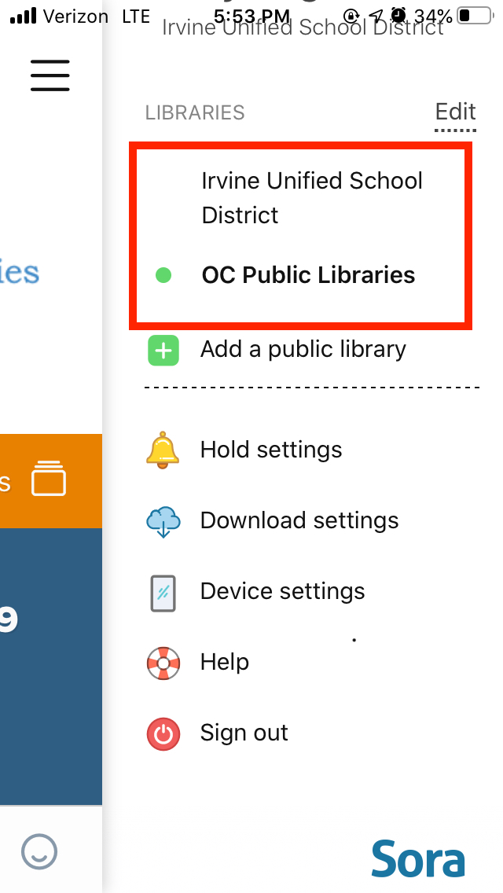
Task: Open Hold settings
Action: (x=270, y=450)
